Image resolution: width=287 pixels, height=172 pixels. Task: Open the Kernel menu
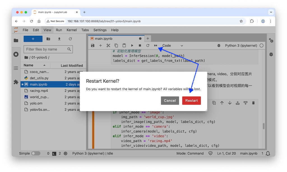71,30
